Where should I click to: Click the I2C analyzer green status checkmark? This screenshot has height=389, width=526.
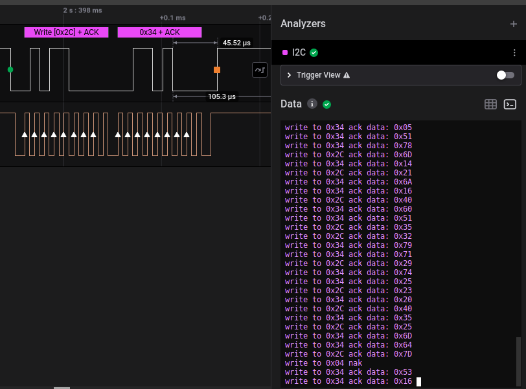314,52
